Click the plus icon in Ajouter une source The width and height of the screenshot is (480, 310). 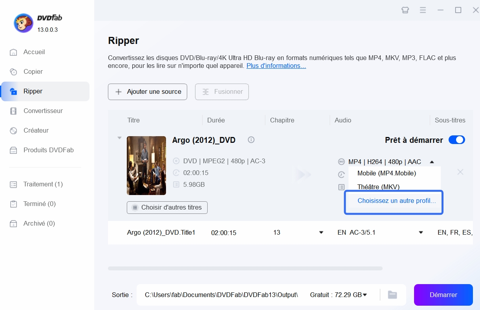(x=119, y=92)
